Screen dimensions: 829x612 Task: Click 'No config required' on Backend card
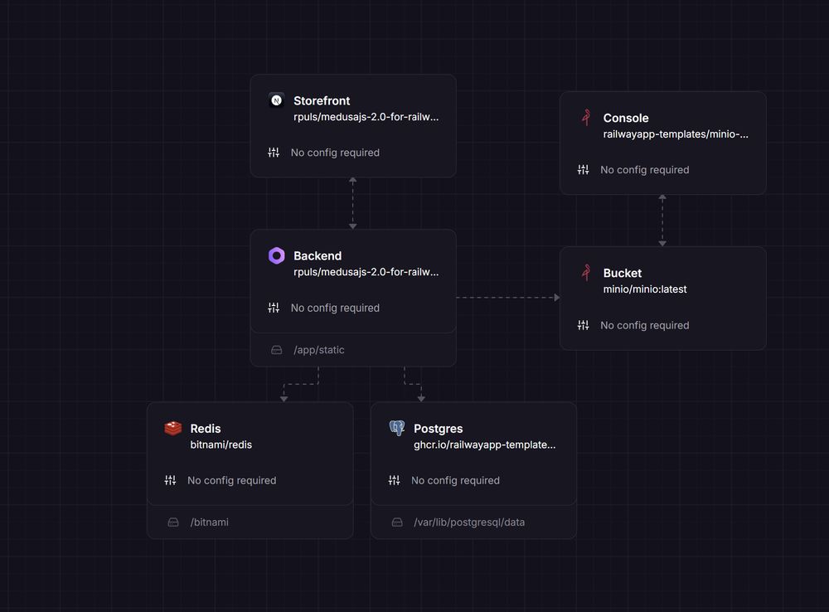[335, 308]
